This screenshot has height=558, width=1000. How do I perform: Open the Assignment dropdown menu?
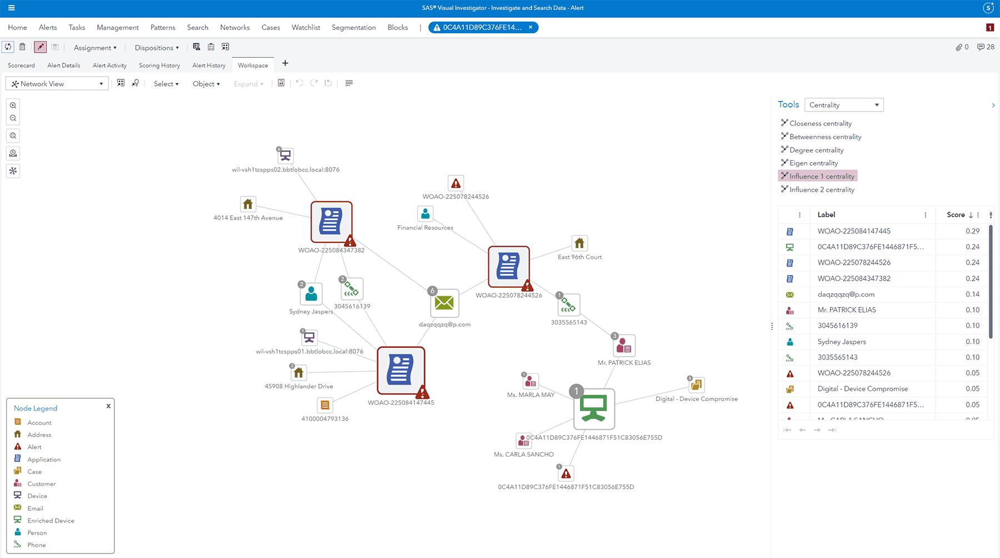95,48
